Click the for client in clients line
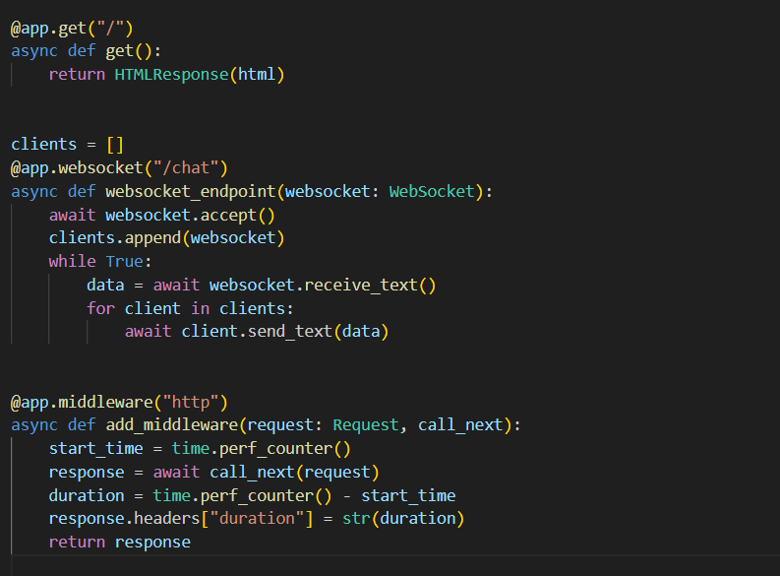The image size is (780, 576). click(190, 308)
